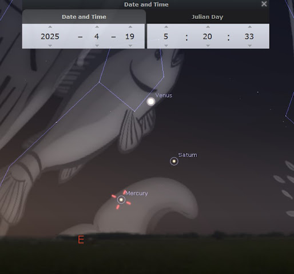Increase the day value above 19
Screen dimensions: 294x274
point(130,27)
